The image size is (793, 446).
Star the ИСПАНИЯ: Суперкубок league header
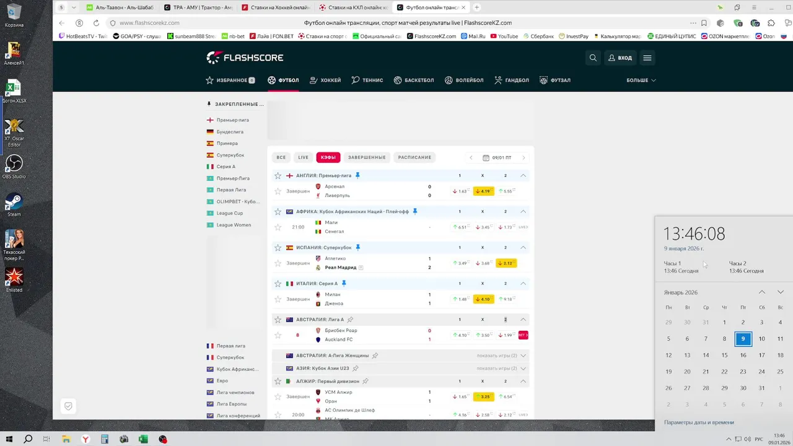[278, 247]
